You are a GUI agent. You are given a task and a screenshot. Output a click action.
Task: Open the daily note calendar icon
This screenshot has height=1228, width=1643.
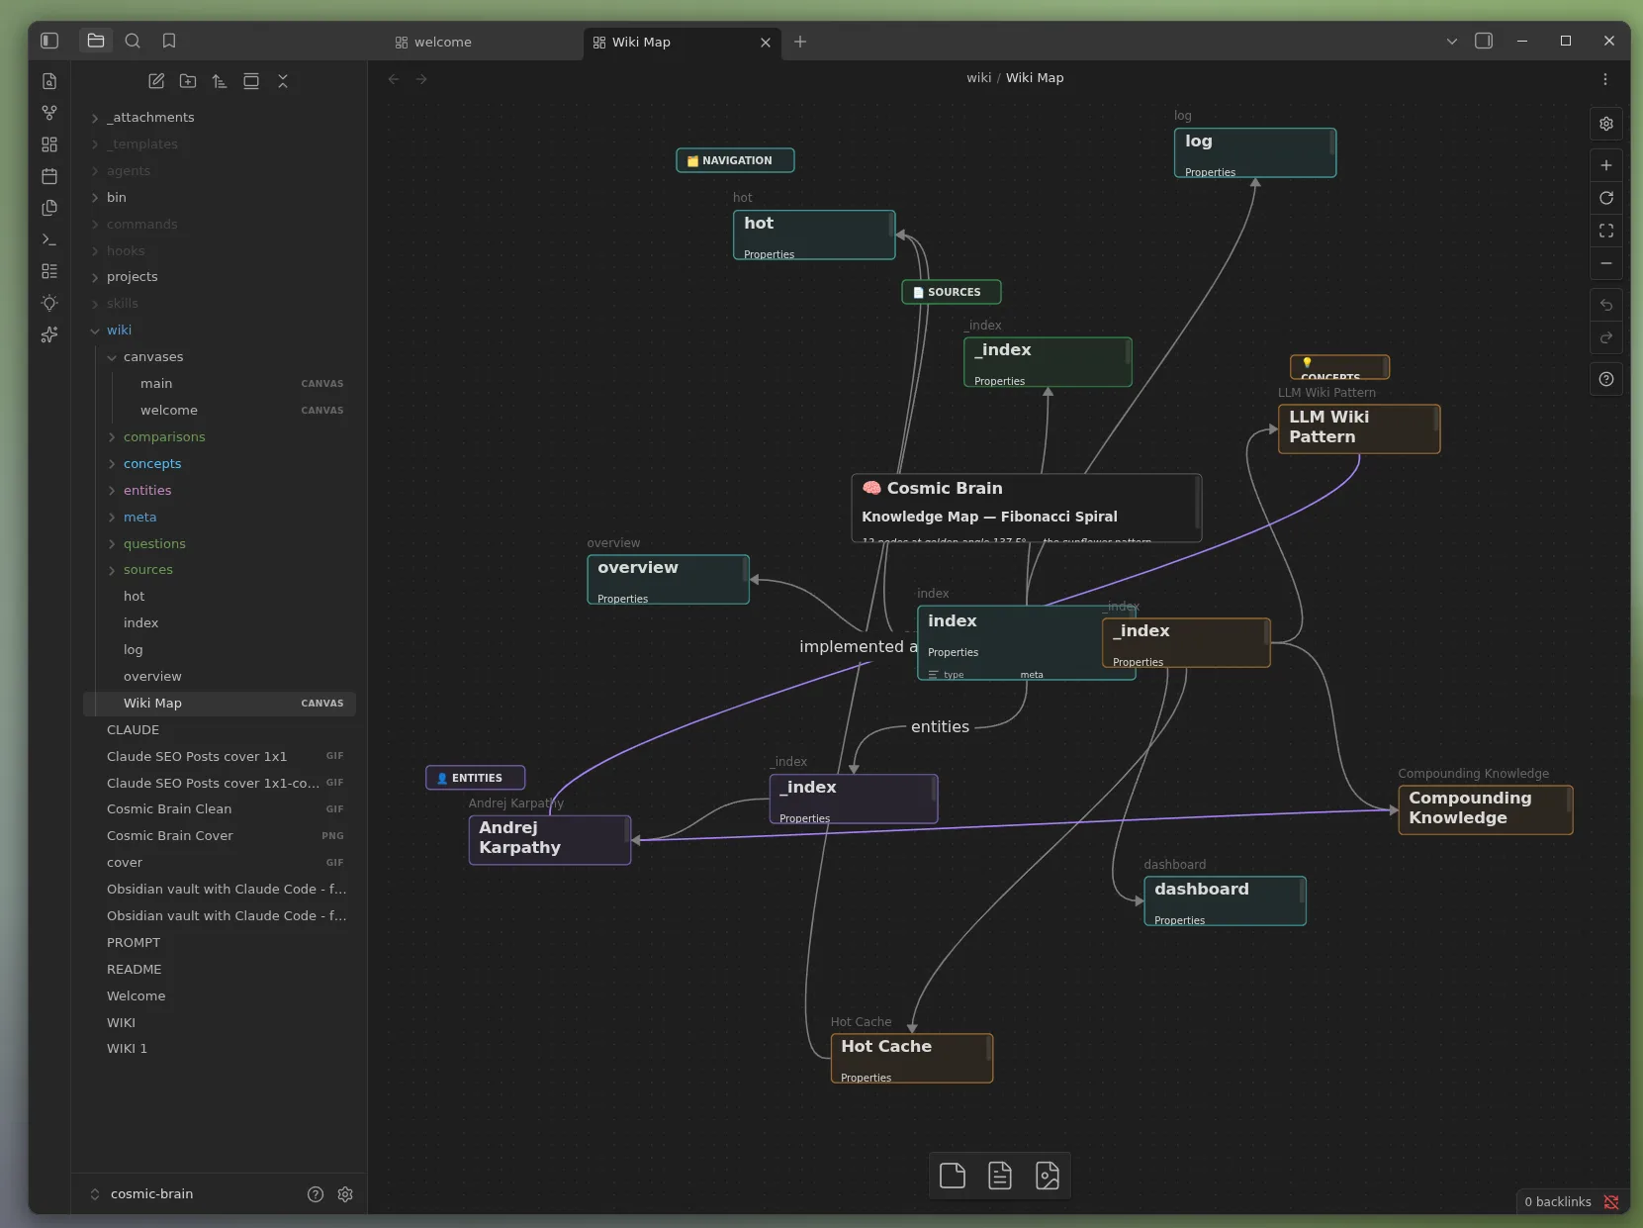point(48,176)
